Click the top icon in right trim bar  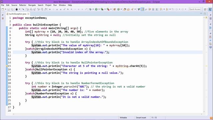click(210, 15)
